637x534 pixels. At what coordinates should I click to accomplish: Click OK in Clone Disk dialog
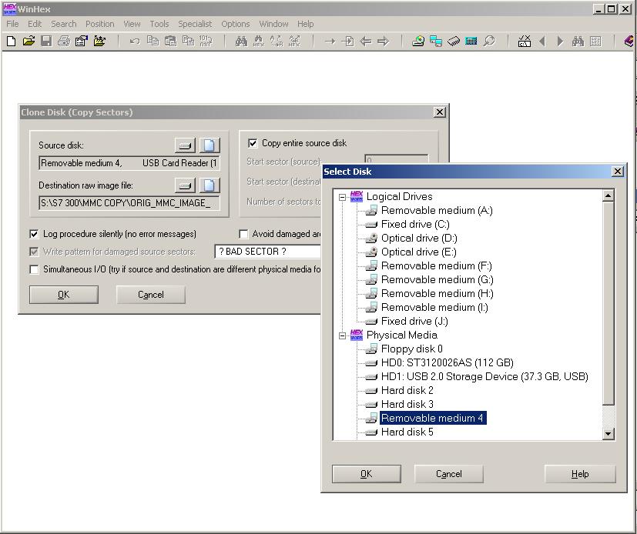(64, 295)
